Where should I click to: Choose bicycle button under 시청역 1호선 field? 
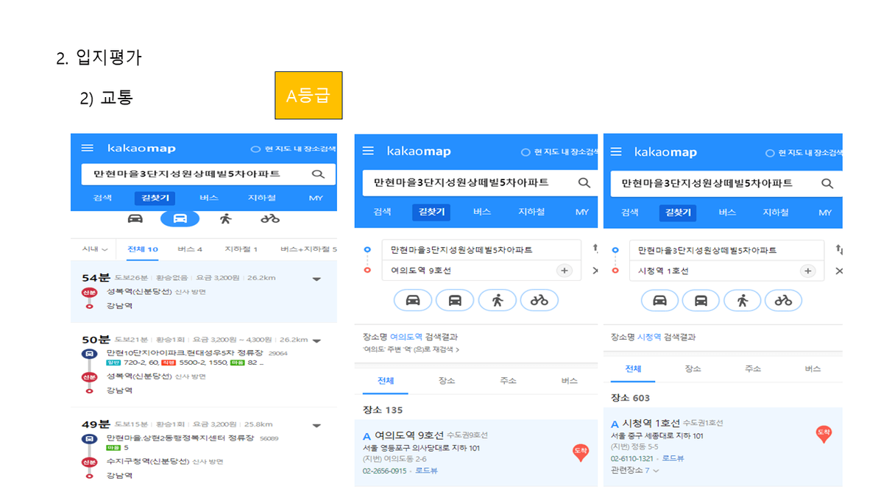point(783,300)
